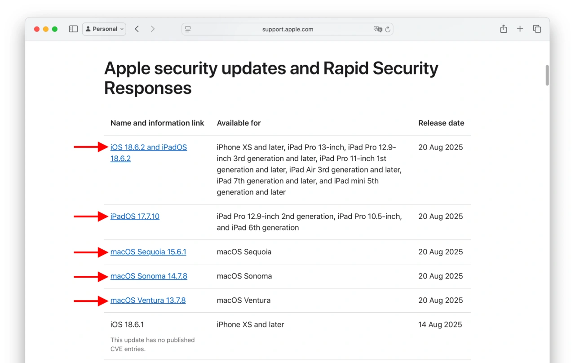This screenshot has height=363, width=575.
Task: Show the tab overview
Action: [537, 29]
